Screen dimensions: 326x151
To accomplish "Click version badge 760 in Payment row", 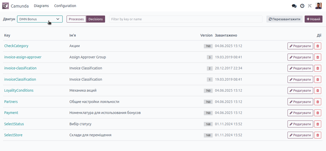I will click(x=208, y=113).
